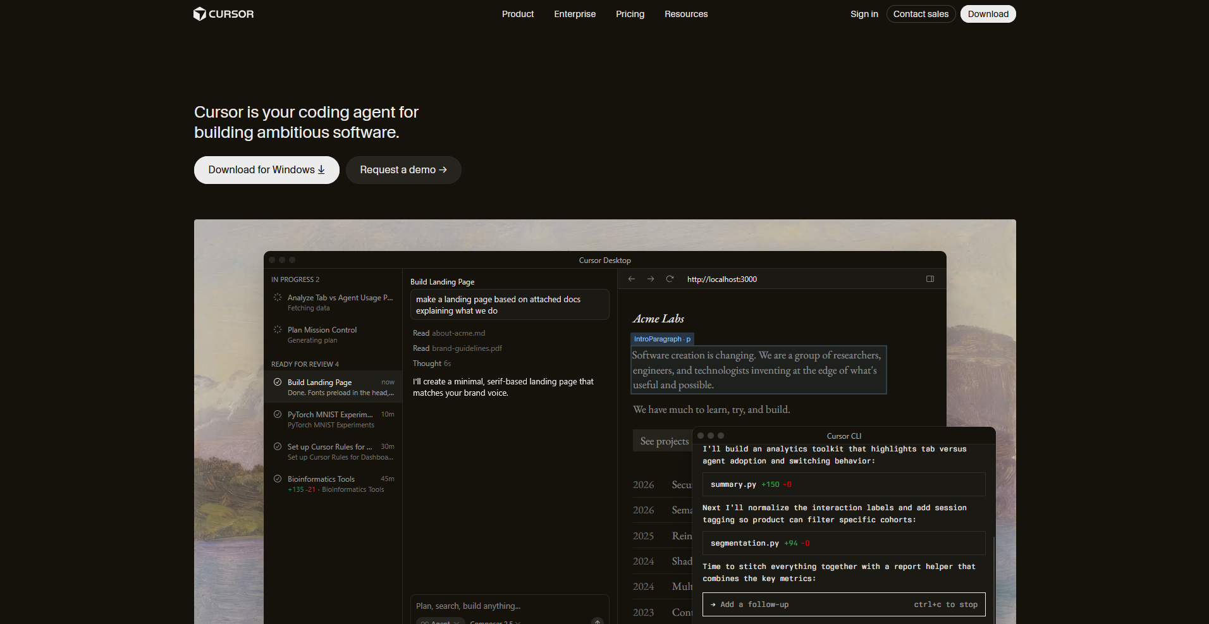Go to the Pricing page
This screenshot has height=624, width=1209.
point(630,14)
